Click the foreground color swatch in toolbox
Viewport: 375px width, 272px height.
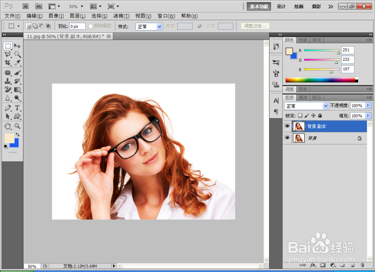(10, 138)
